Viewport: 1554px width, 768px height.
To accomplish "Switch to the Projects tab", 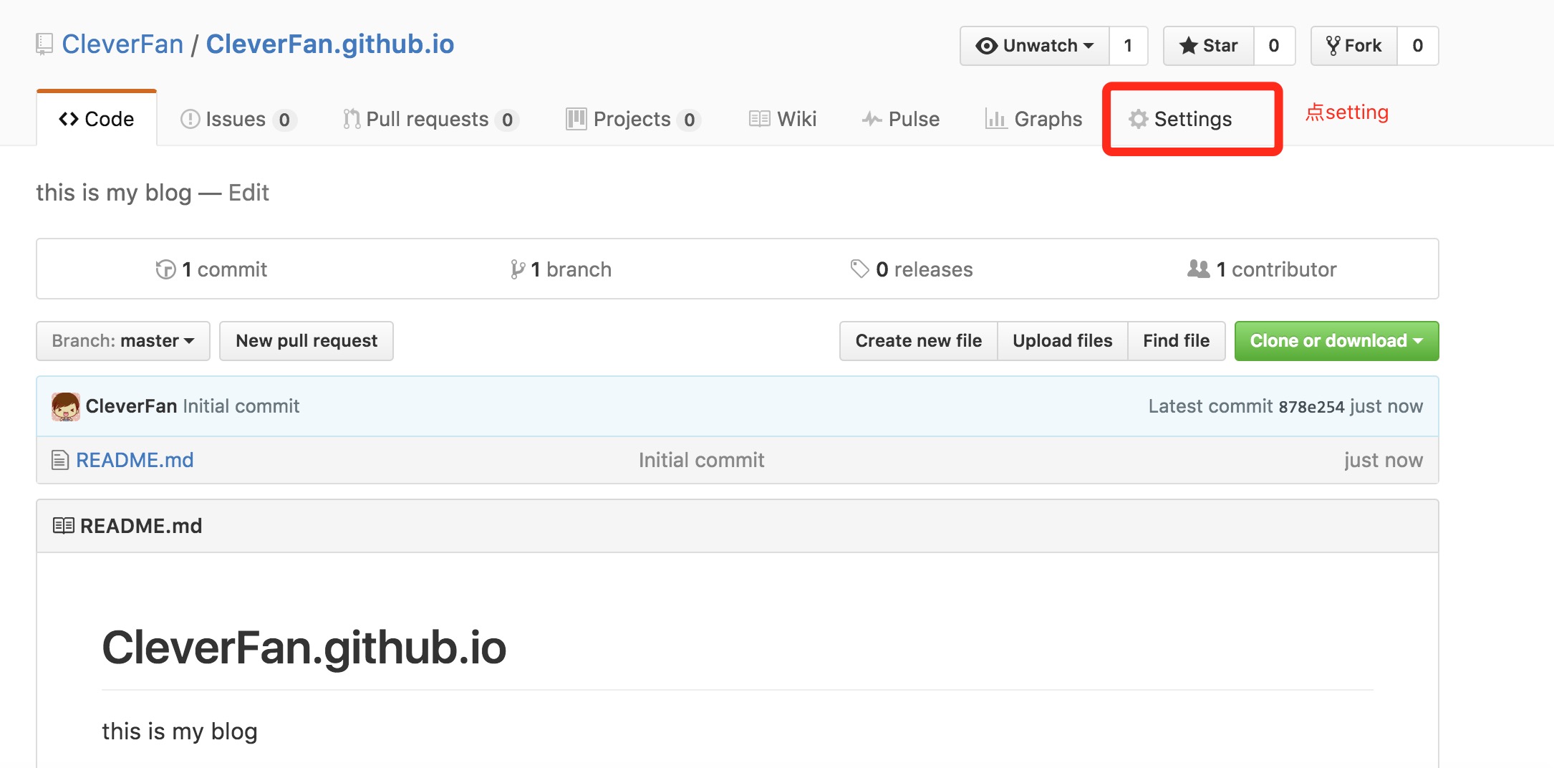I will point(633,119).
